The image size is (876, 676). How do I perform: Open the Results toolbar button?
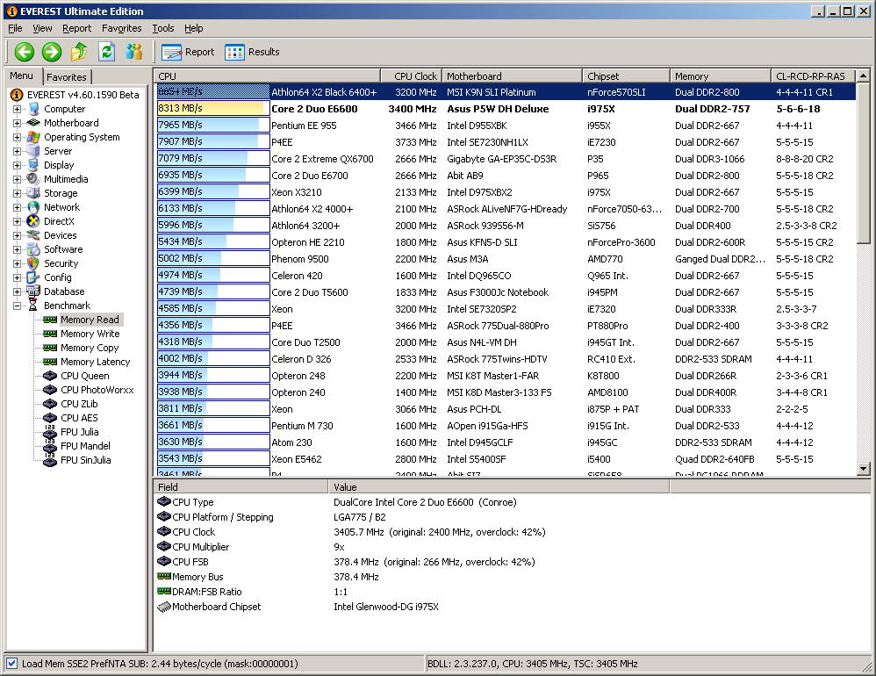252,52
